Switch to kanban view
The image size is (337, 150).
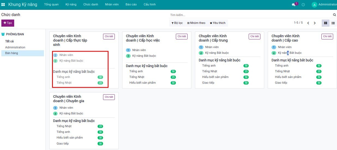click(x=325, y=23)
